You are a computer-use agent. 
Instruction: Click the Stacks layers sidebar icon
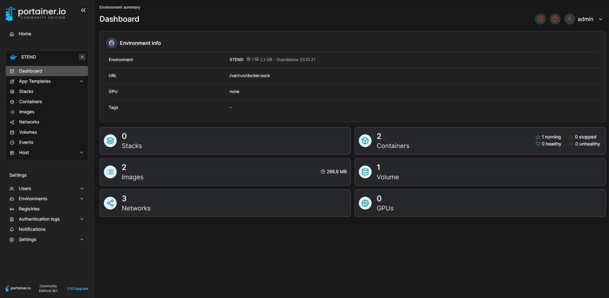click(12, 92)
